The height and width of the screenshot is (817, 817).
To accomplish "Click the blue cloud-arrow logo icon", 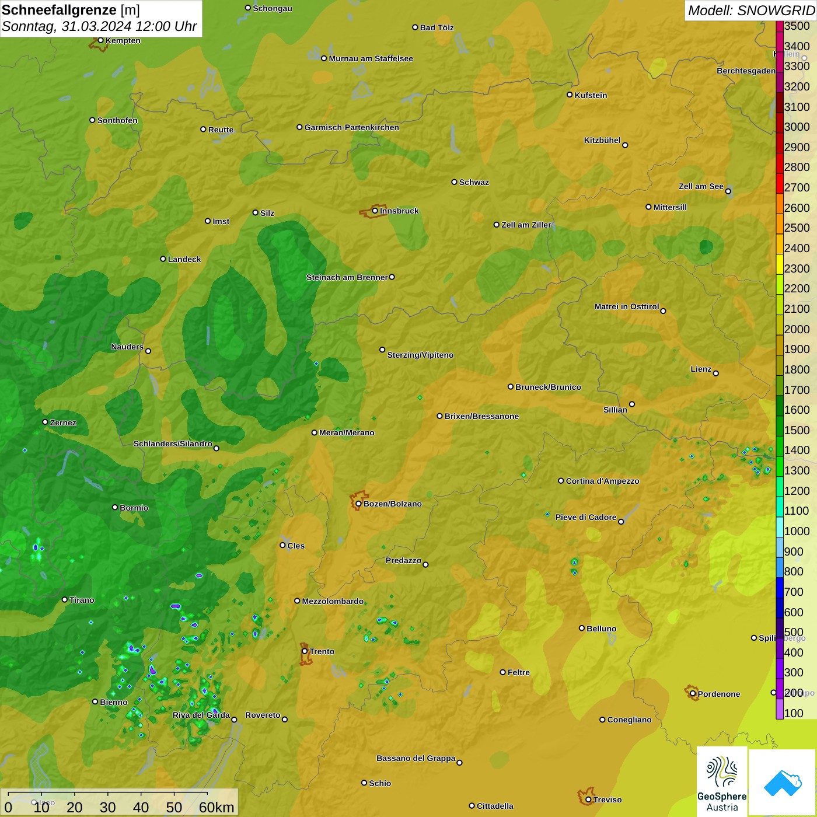I will (783, 783).
